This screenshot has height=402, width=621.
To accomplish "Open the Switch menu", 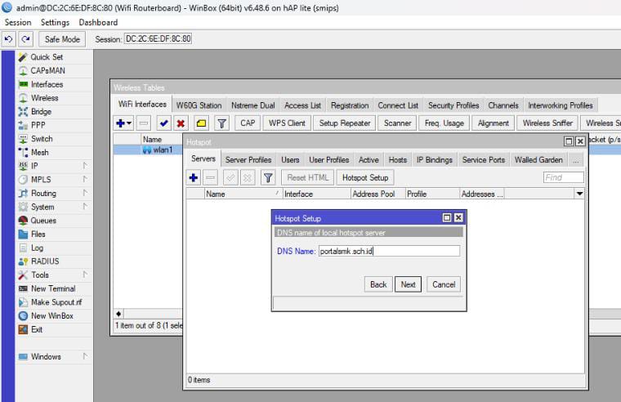I will click(x=42, y=139).
